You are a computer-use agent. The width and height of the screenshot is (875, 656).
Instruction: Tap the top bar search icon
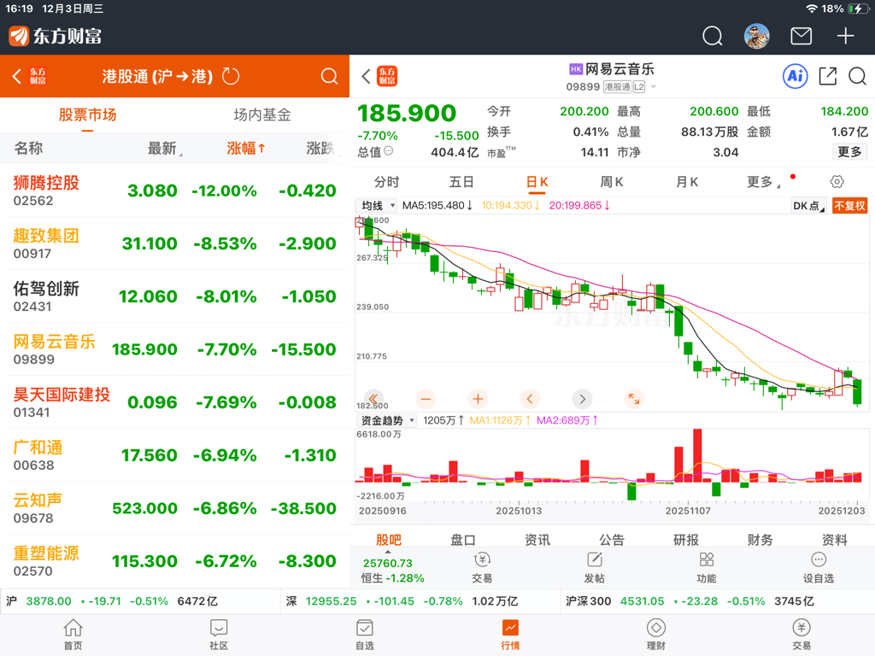712,36
